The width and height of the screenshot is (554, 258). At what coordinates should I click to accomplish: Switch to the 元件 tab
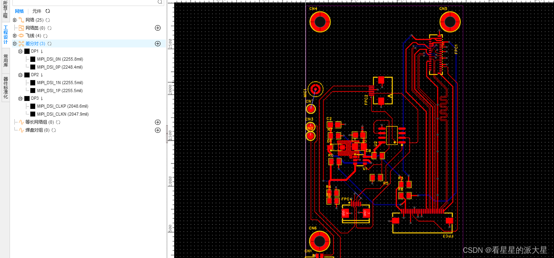pyautogui.click(x=37, y=11)
